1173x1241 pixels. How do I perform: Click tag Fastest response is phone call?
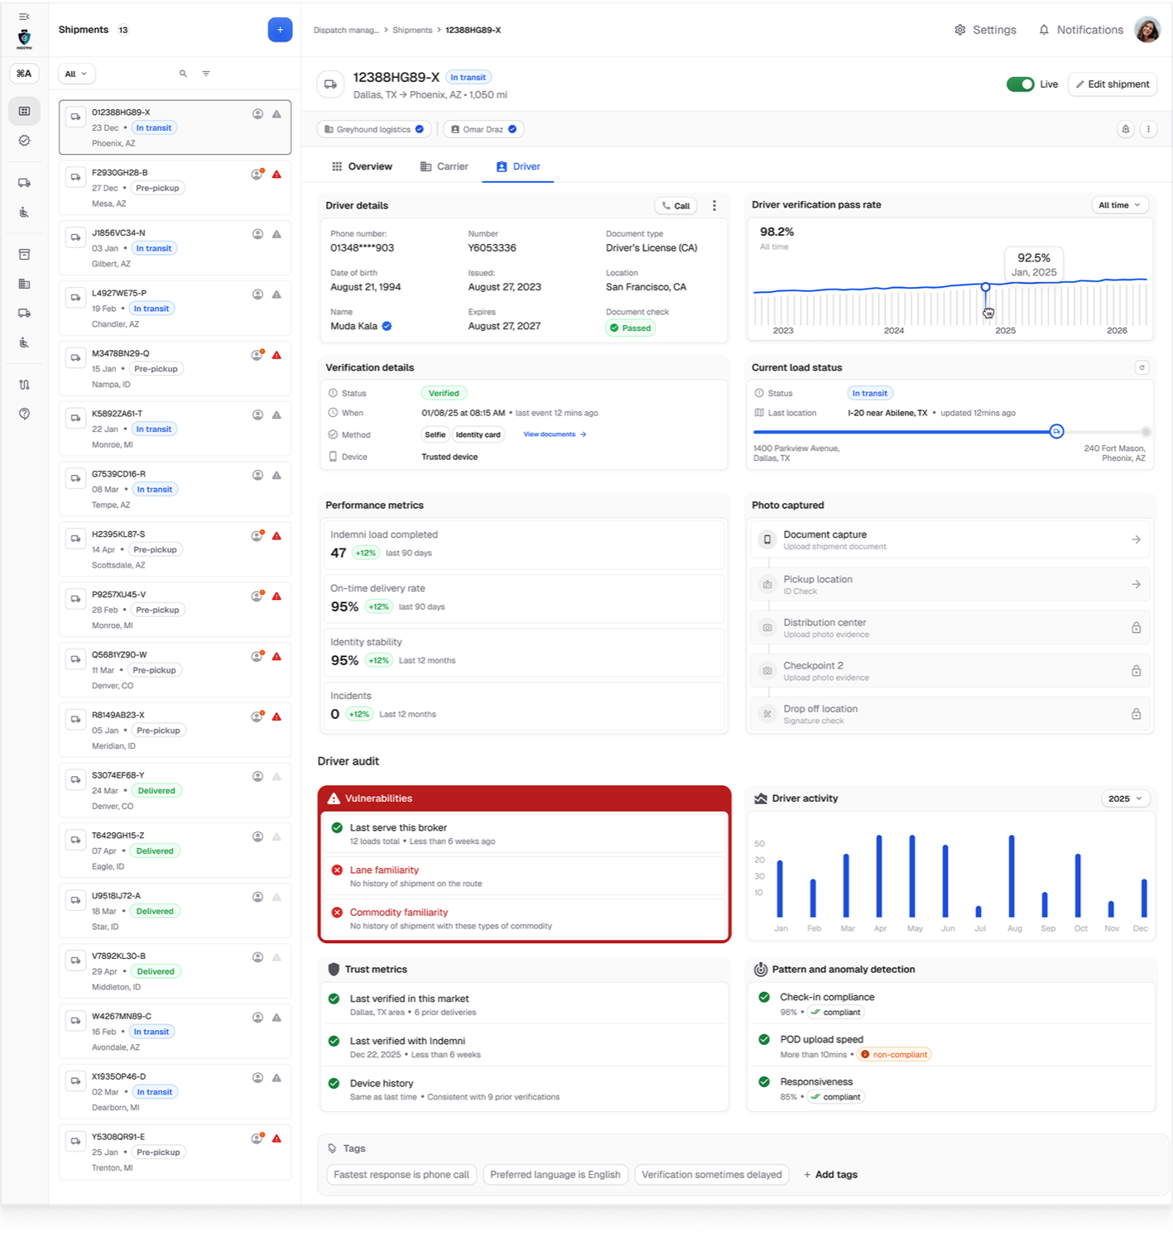click(401, 1175)
